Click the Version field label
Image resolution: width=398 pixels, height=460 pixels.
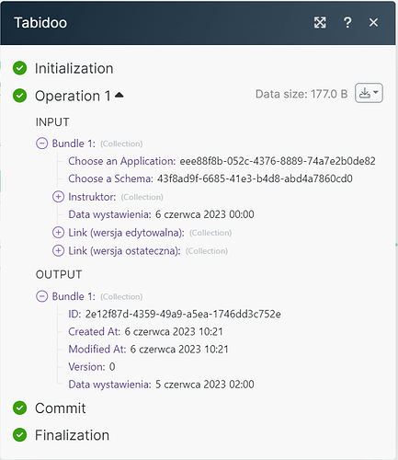click(x=86, y=367)
